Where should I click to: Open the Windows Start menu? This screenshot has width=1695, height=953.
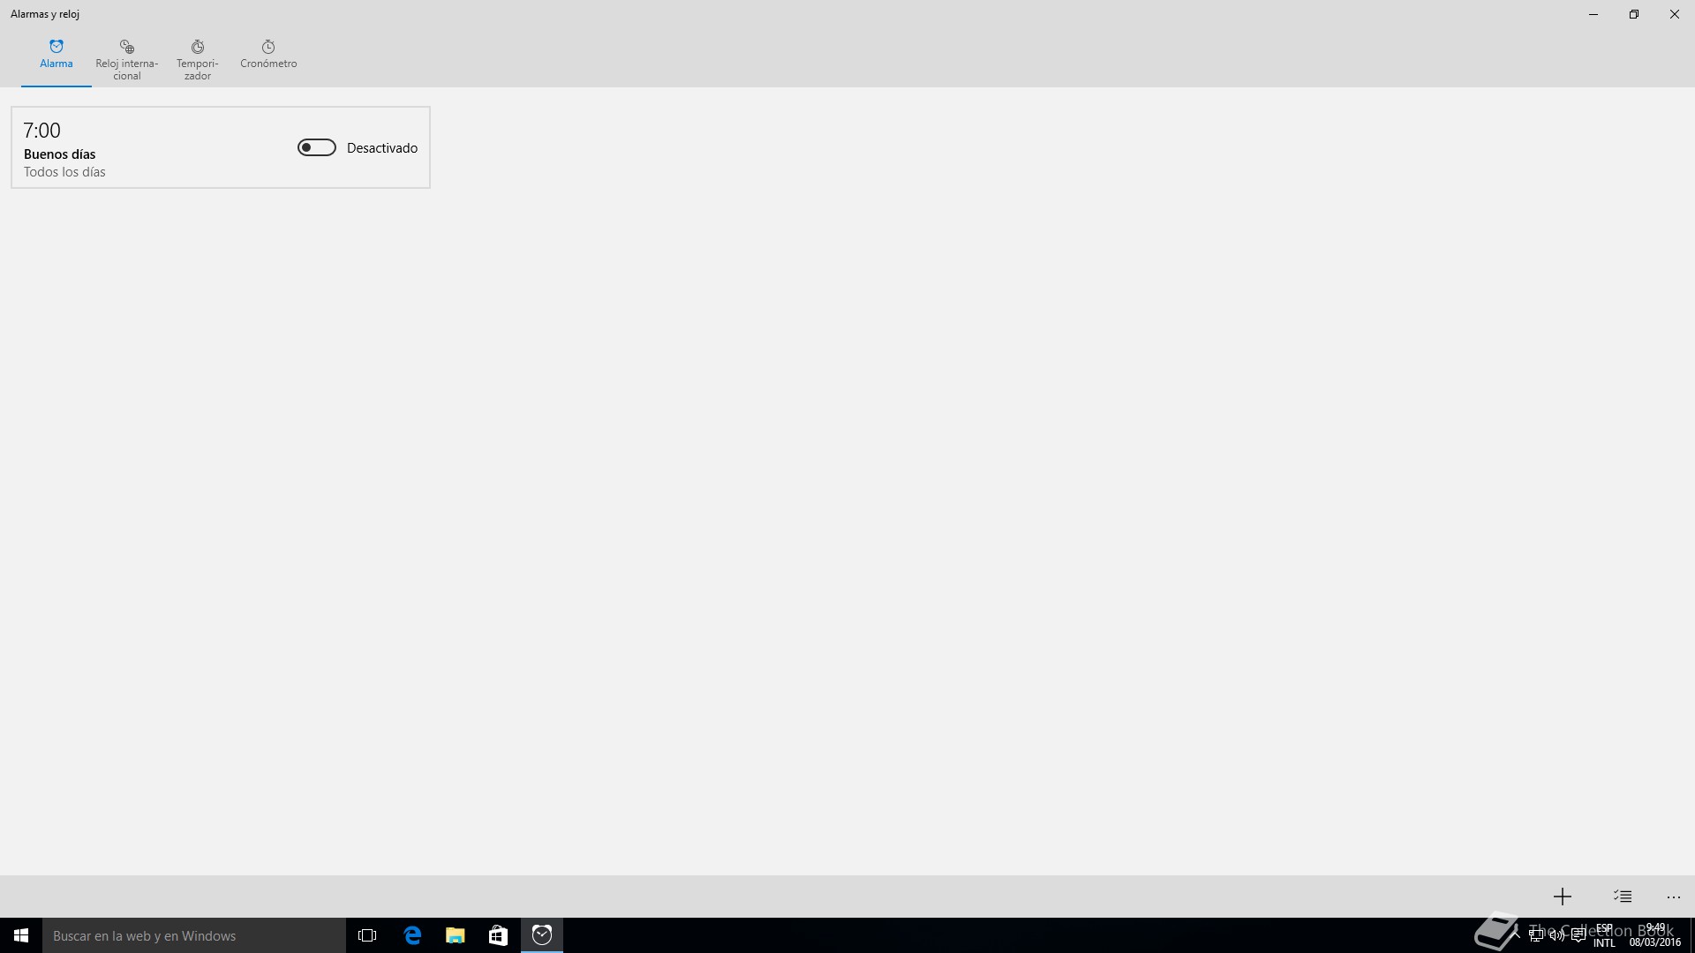pyautogui.click(x=21, y=935)
